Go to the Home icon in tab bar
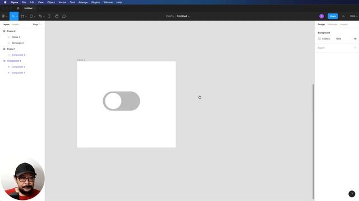This screenshot has height=201, width=359. tap(18, 8)
